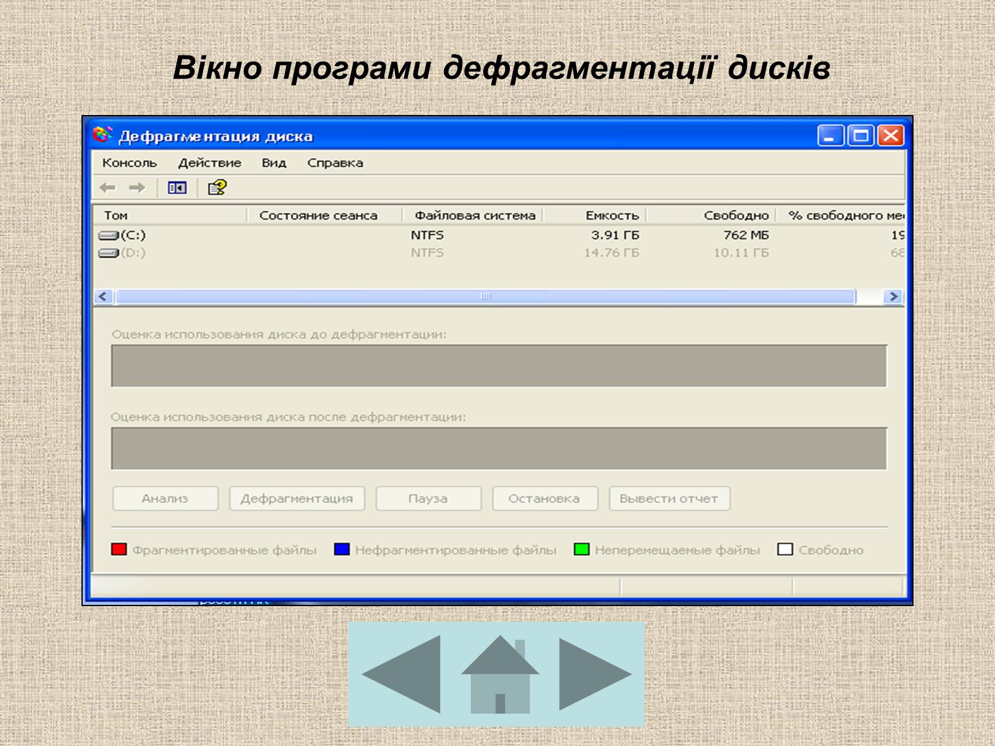
Task: Click the Остановка button
Action: 545,499
